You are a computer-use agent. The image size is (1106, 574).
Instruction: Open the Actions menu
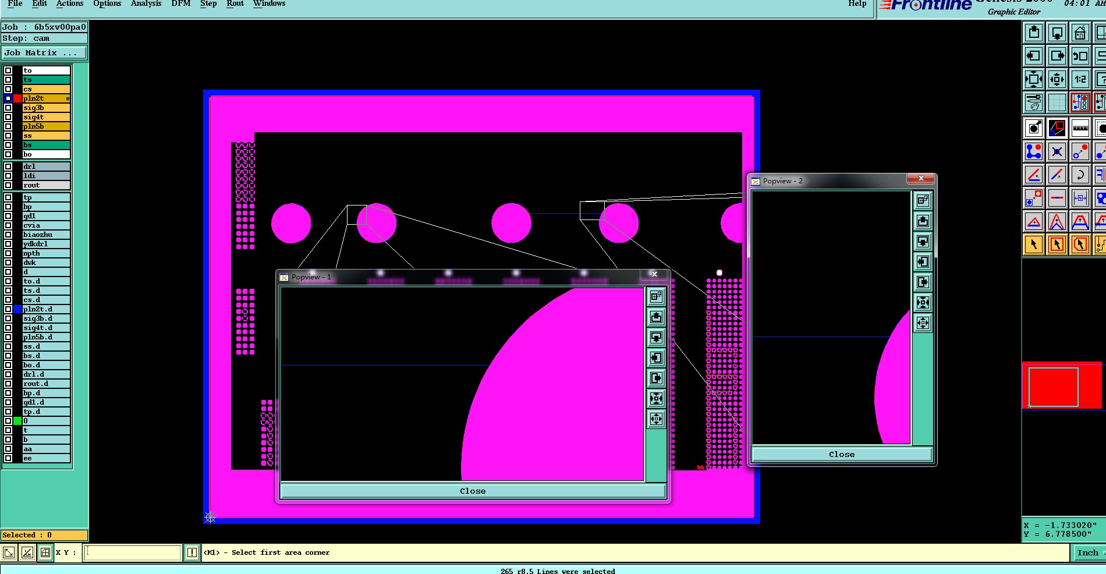pyautogui.click(x=70, y=3)
